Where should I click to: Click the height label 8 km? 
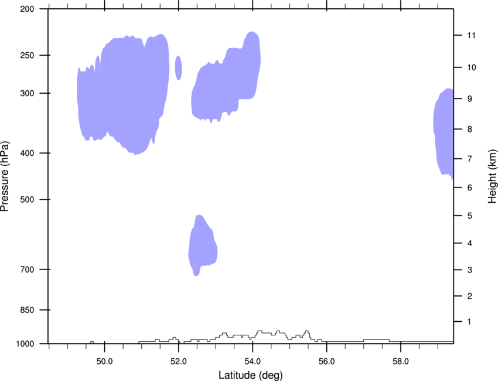point(470,130)
